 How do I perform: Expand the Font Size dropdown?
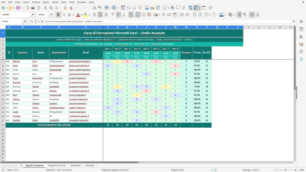click(51, 15)
